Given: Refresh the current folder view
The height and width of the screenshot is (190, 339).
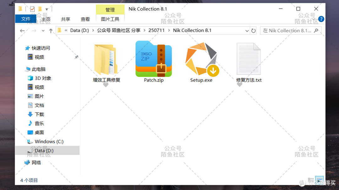Looking at the screenshot, I should [253, 31].
